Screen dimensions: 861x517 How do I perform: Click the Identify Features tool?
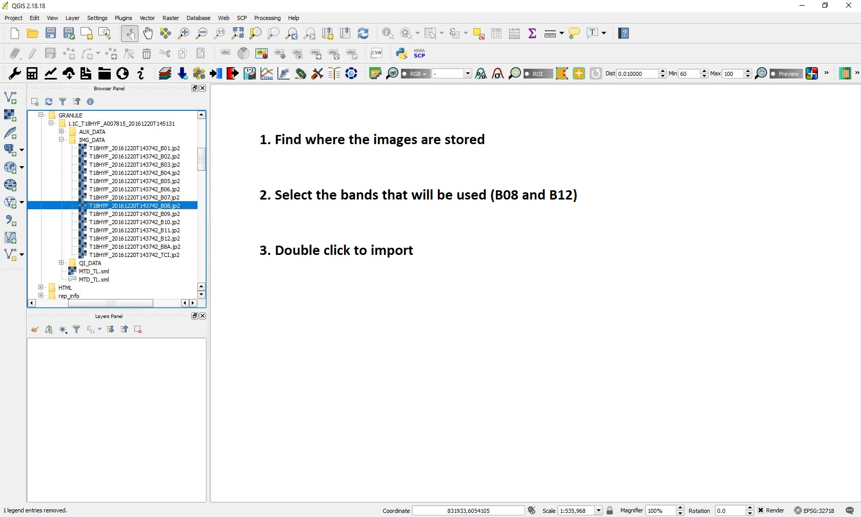point(388,33)
